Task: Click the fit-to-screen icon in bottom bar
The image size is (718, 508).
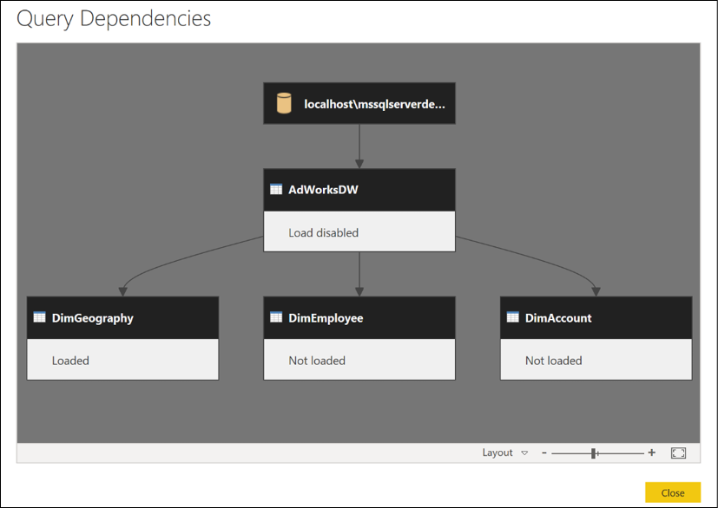Action: point(678,453)
